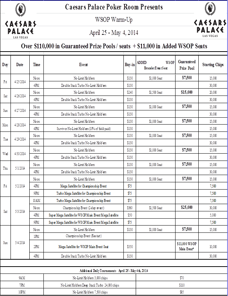The image size is (228, 296).
Task: Select the 'Caesars Palace Poker Room Presents' title
Action: pyautogui.click(x=114, y=7)
